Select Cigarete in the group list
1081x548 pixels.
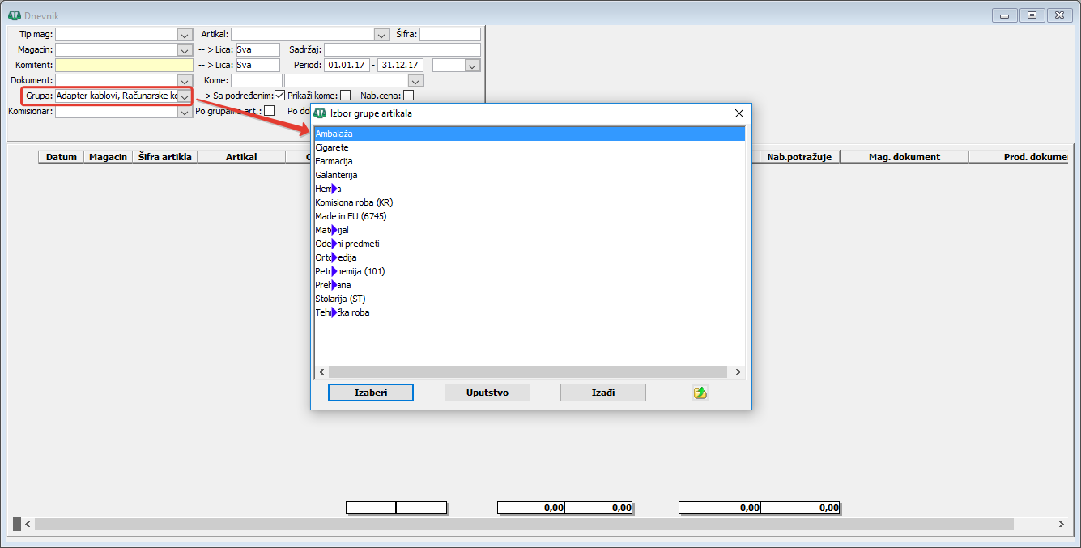pyautogui.click(x=332, y=147)
